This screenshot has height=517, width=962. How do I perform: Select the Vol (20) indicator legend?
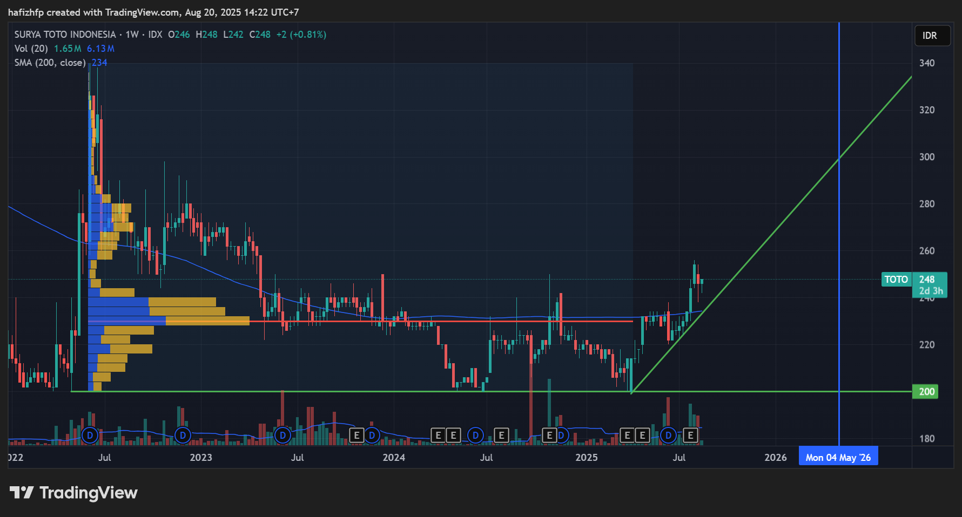[x=31, y=49]
